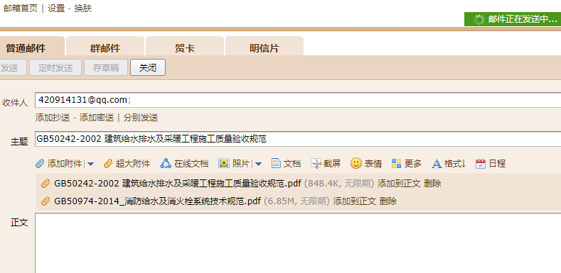Image resolution: width=561 pixels, height=273 pixels.
Task: Click the file size text (848.4K, 无限期)
Action: pos(339,184)
